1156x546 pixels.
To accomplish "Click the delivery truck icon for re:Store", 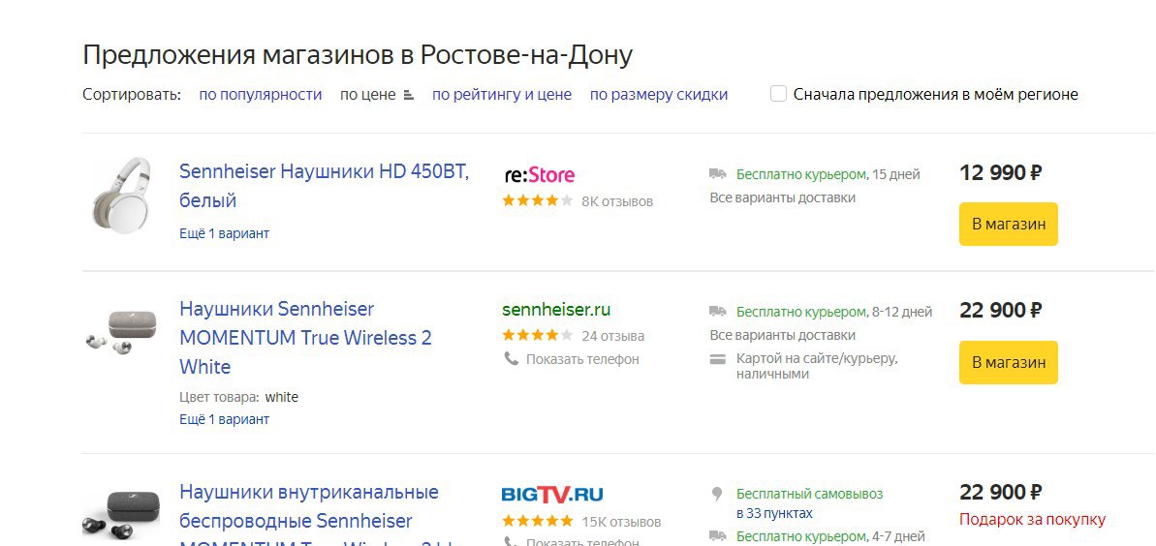I will point(718,174).
